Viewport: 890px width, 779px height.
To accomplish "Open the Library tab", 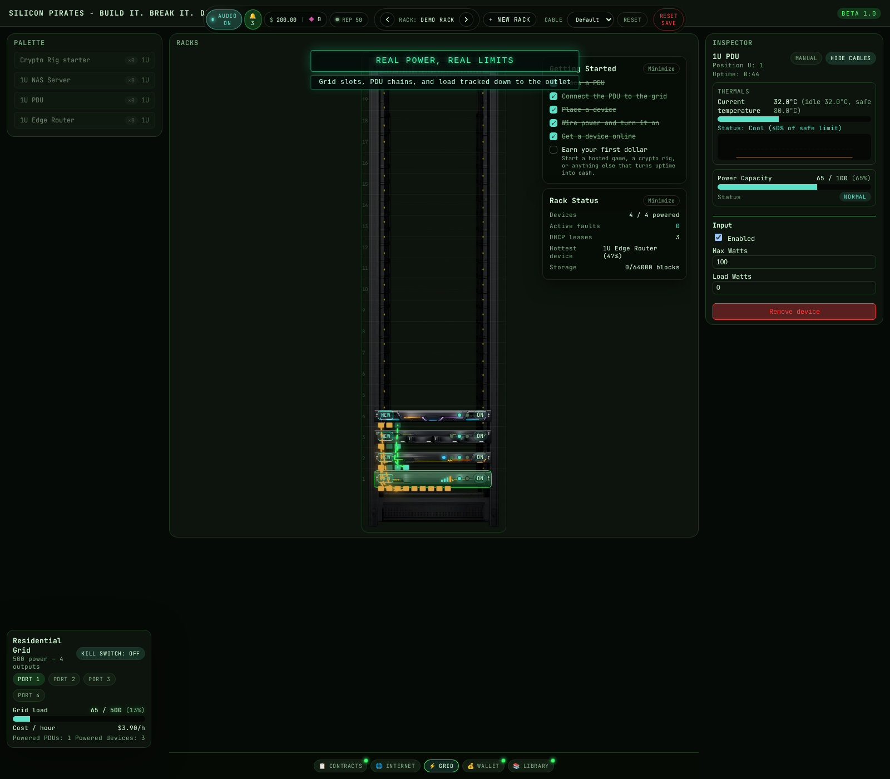I will pyautogui.click(x=531, y=766).
